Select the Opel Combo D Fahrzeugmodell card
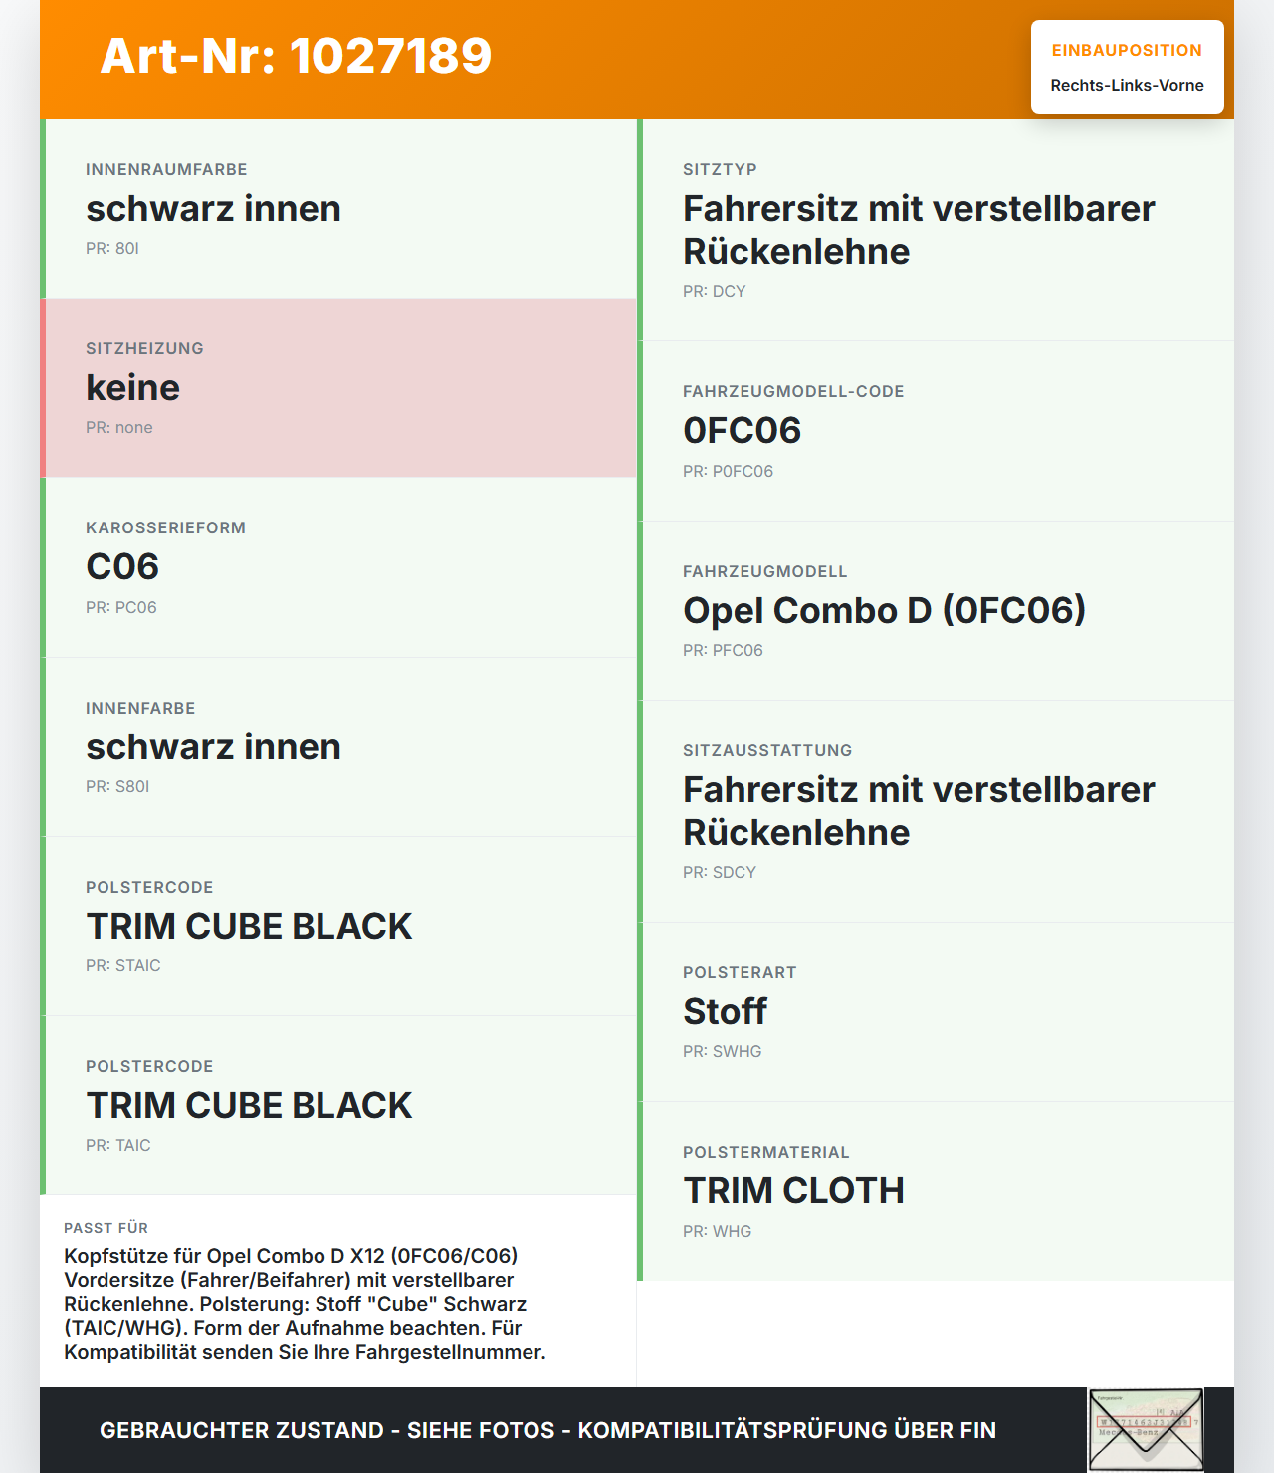This screenshot has height=1474, width=1274. pyautogui.click(x=936, y=611)
